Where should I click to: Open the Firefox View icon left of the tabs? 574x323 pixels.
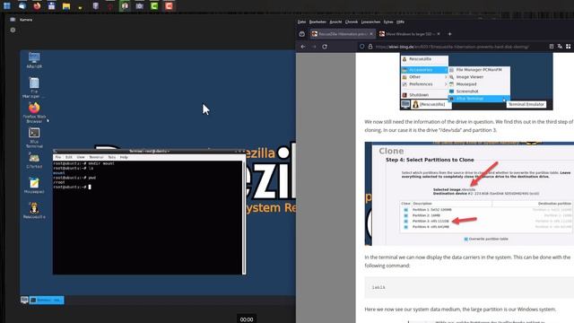coord(302,34)
